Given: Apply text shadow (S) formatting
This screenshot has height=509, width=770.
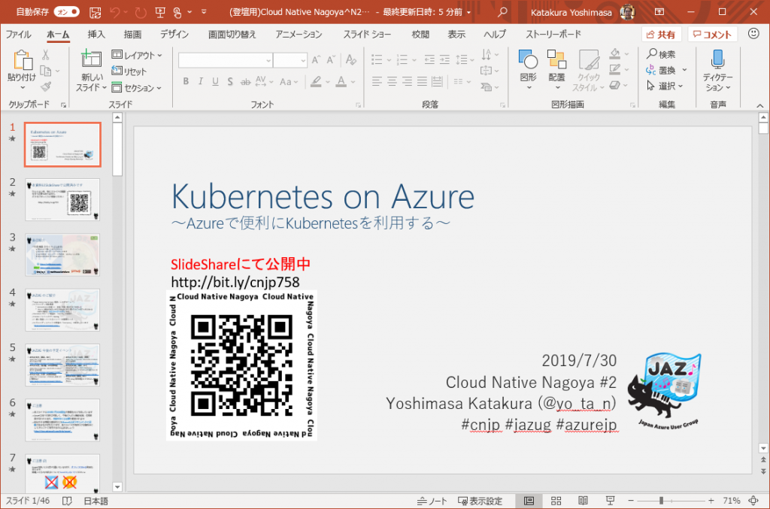Looking at the screenshot, I should (230, 81).
